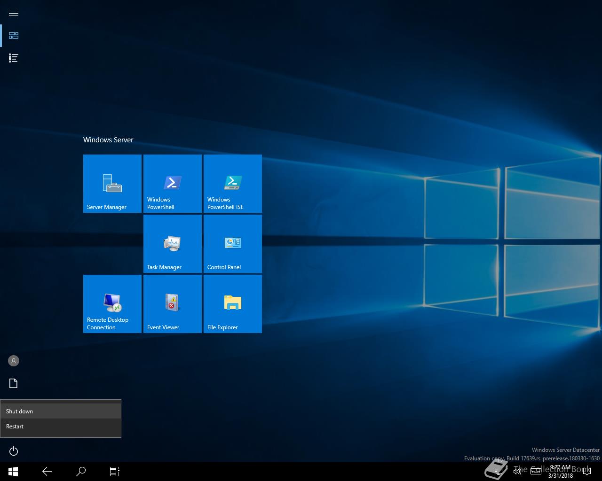Open the network tray icon
602x481 pixels.
[x=499, y=472]
